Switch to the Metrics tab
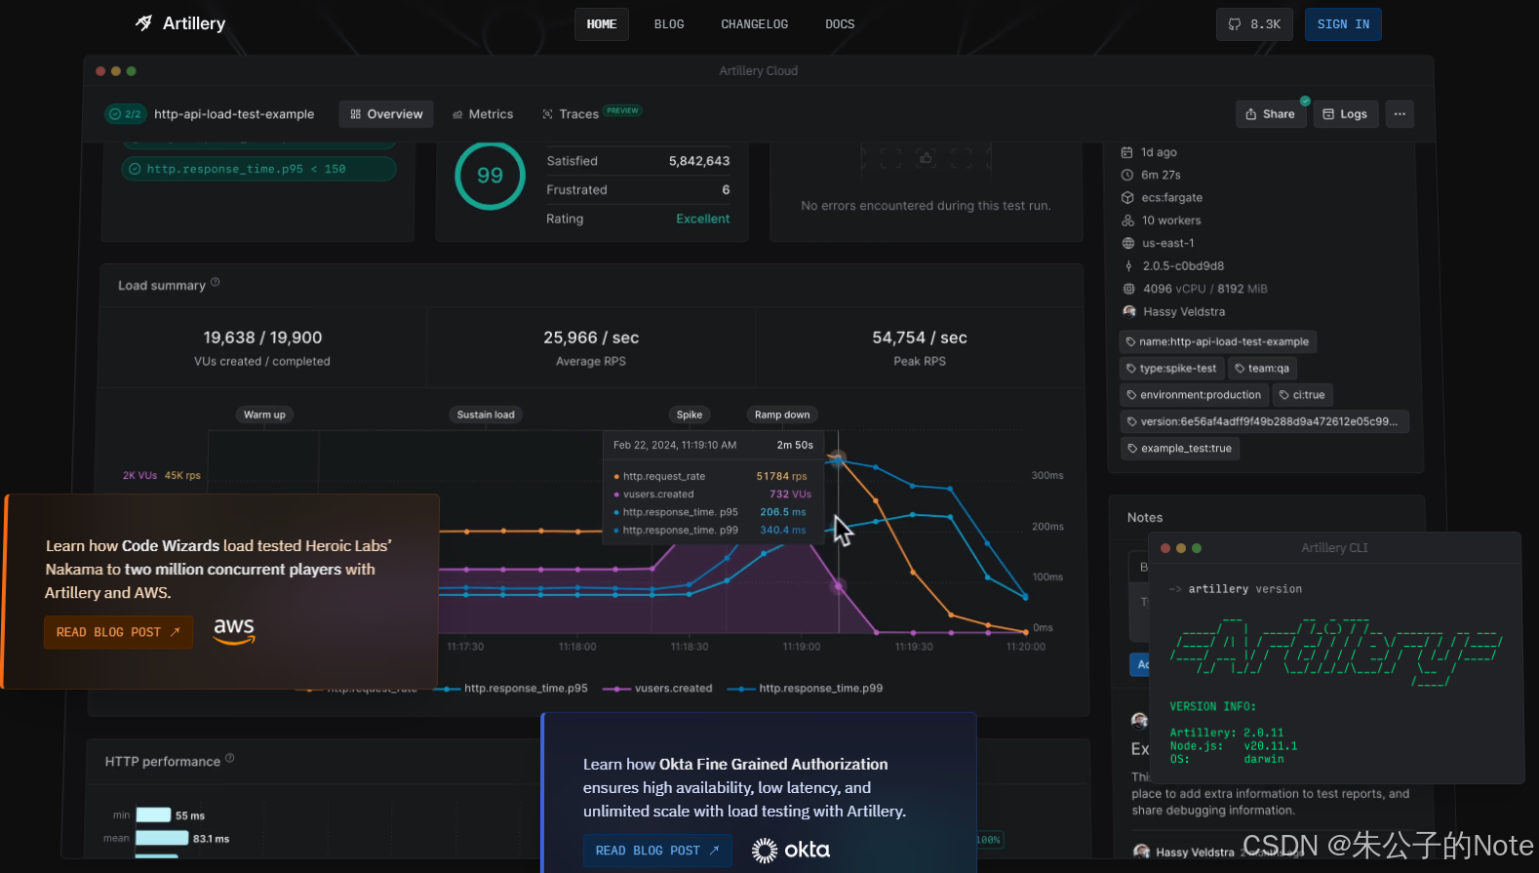 [x=483, y=114]
